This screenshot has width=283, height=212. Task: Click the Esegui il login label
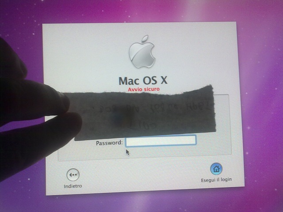[216, 180]
